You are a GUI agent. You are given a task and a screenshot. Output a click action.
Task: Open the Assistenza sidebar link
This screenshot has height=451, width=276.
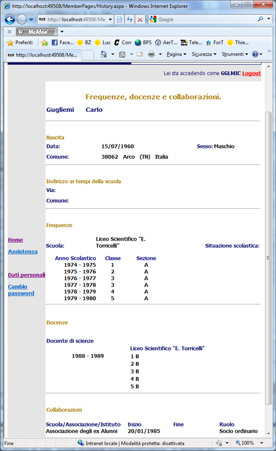tap(23, 252)
